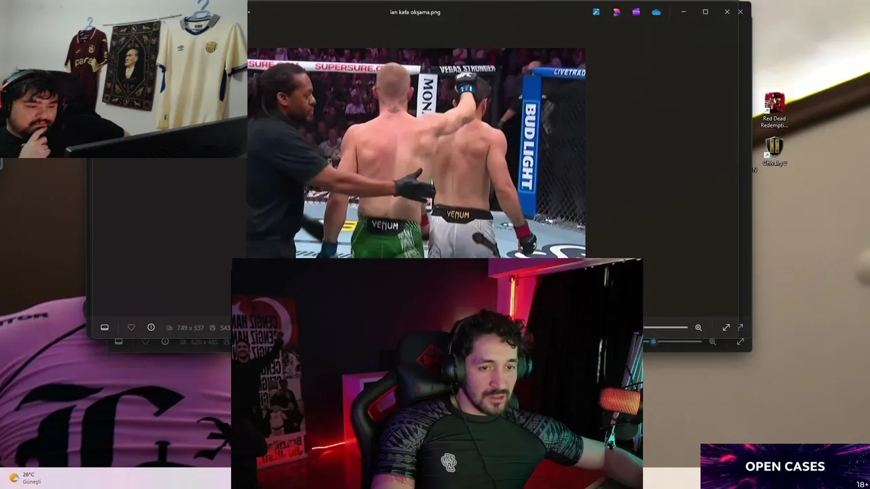
Task: Favorite the image with the front window's heart icon
Action: 131,327
